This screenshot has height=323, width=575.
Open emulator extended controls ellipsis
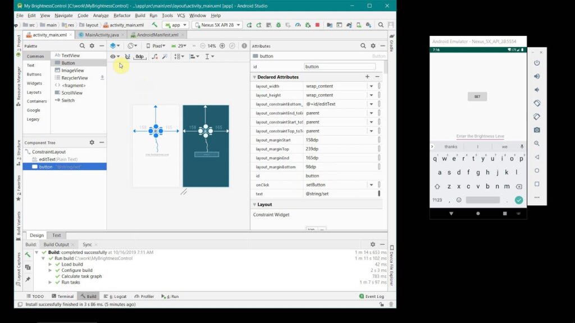[x=537, y=197]
